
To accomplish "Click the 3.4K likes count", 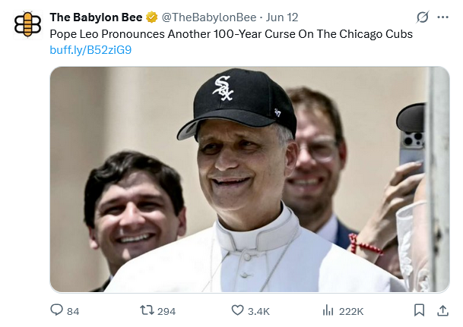I will pos(258,311).
